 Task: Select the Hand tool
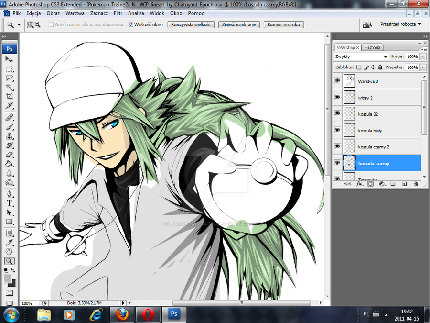pos(9,252)
